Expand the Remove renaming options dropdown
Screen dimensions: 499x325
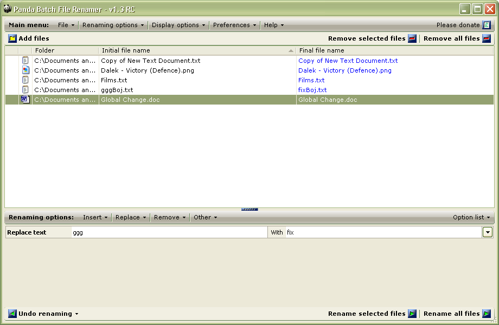coord(170,217)
